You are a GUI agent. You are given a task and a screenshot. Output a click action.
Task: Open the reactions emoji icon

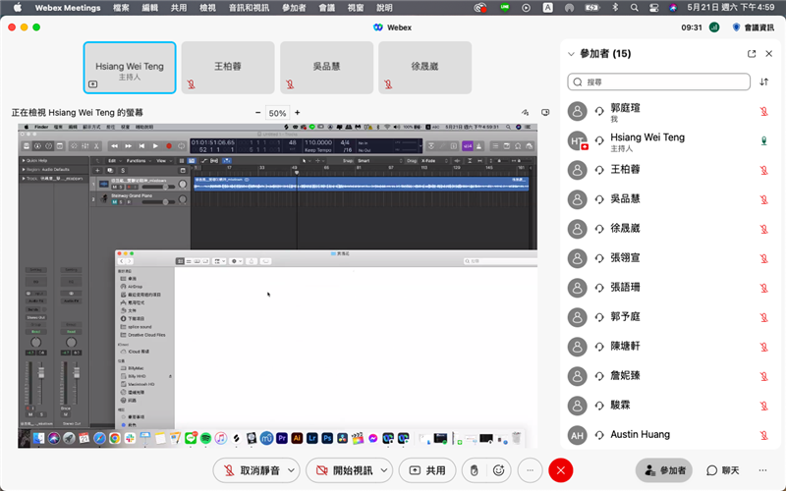click(499, 470)
